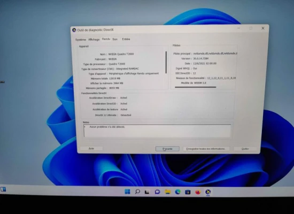
Task: Click the Aide button
Action: pos(91,149)
